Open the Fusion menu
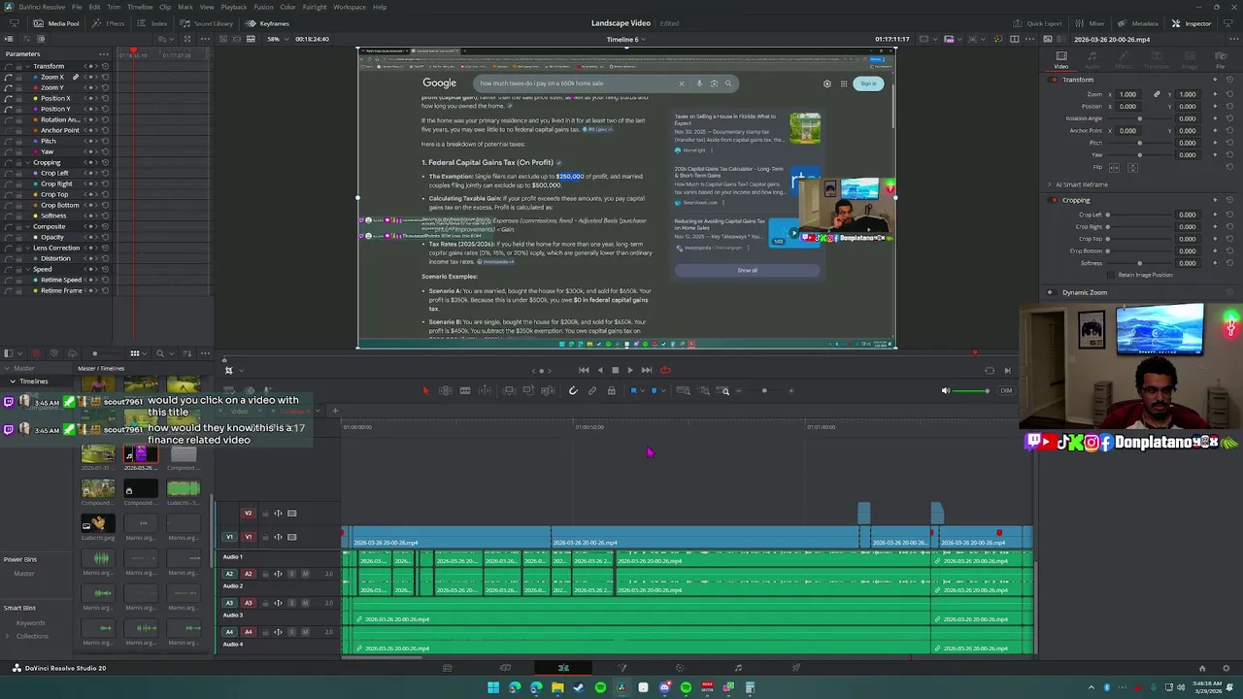Image resolution: width=1243 pixels, height=699 pixels. point(263,7)
